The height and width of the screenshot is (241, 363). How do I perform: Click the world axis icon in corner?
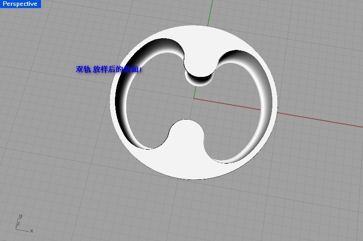point(24,223)
